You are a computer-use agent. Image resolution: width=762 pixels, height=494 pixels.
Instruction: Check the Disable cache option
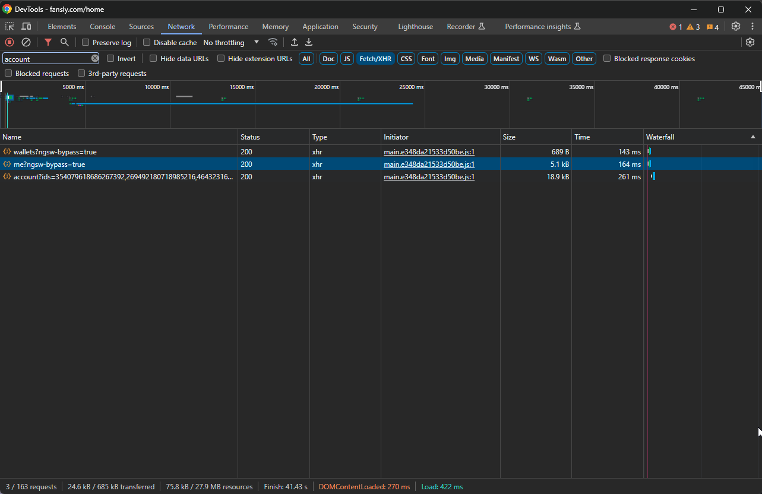pos(147,43)
